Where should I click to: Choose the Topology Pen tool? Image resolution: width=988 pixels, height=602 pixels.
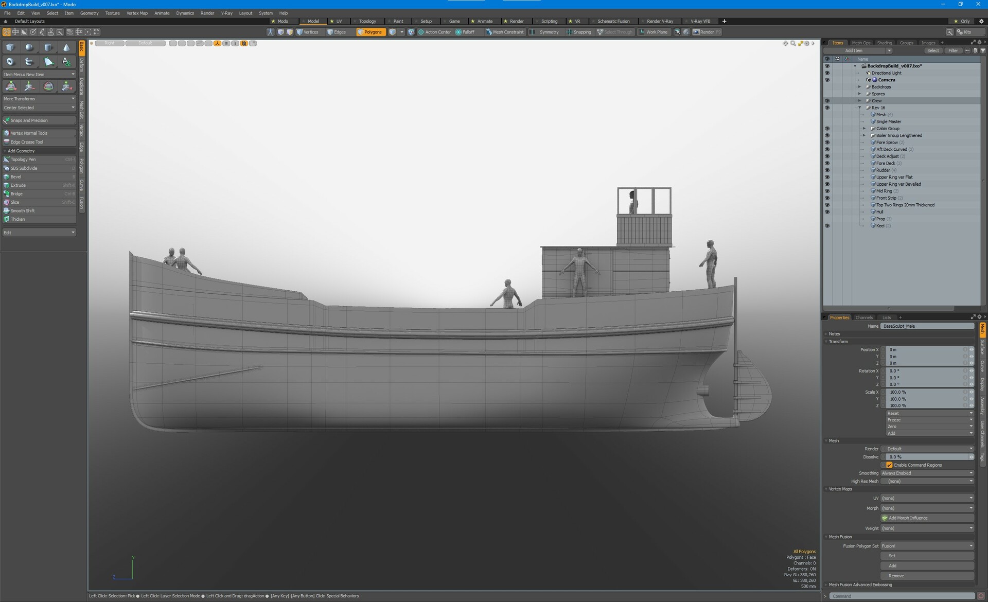tap(23, 160)
